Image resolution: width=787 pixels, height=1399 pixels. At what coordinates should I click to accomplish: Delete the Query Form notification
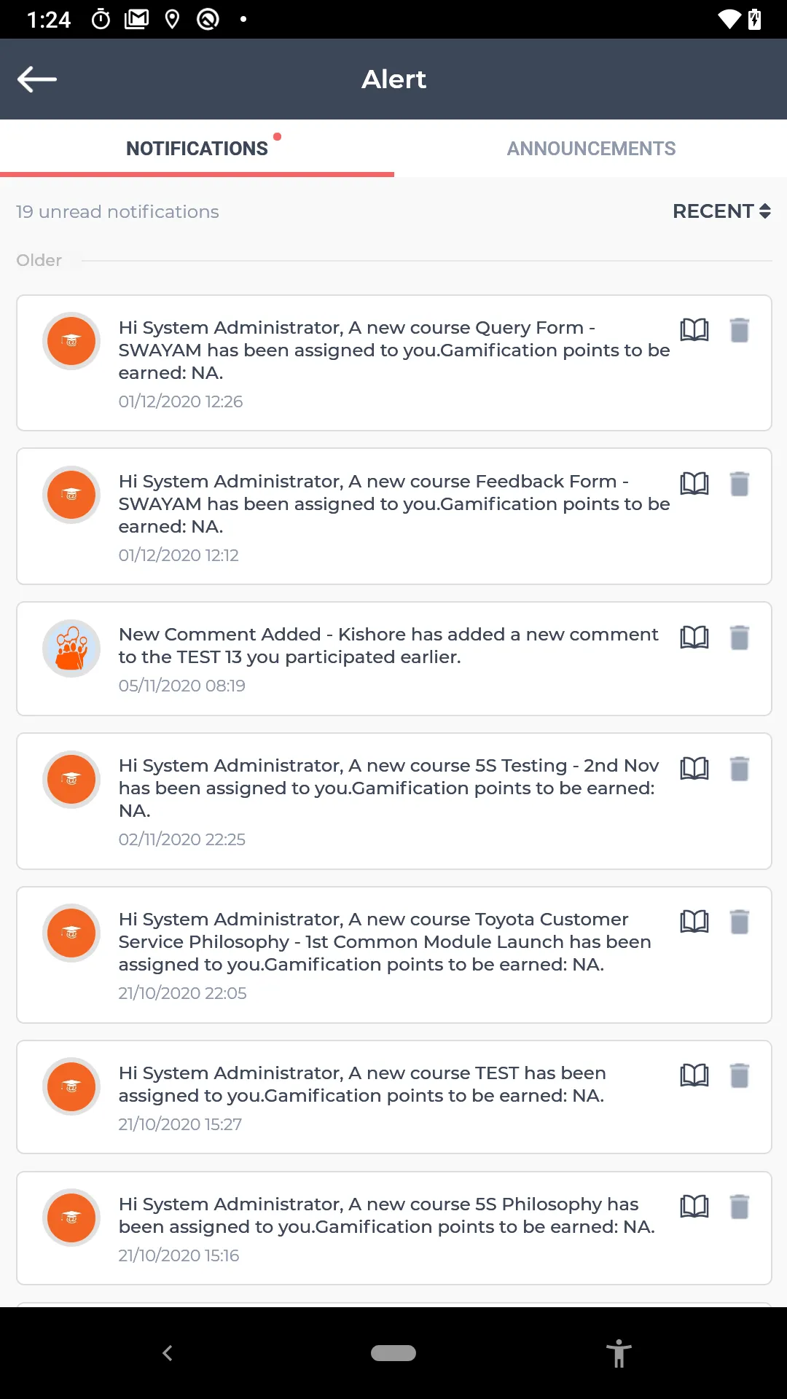740,330
